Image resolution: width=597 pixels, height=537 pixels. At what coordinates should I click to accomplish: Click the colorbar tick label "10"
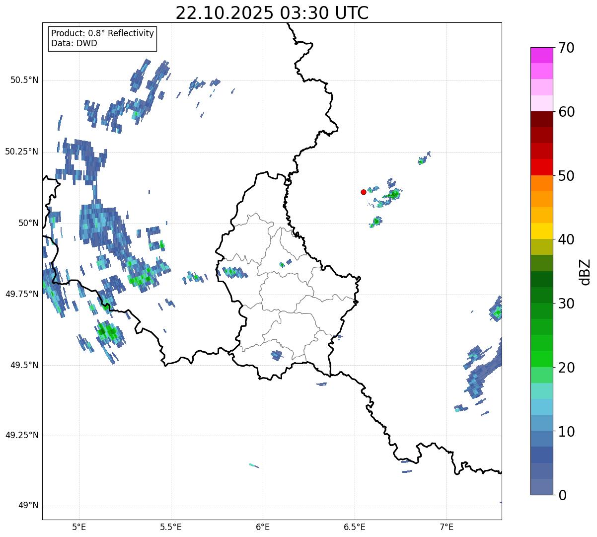[x=566, y=431]
